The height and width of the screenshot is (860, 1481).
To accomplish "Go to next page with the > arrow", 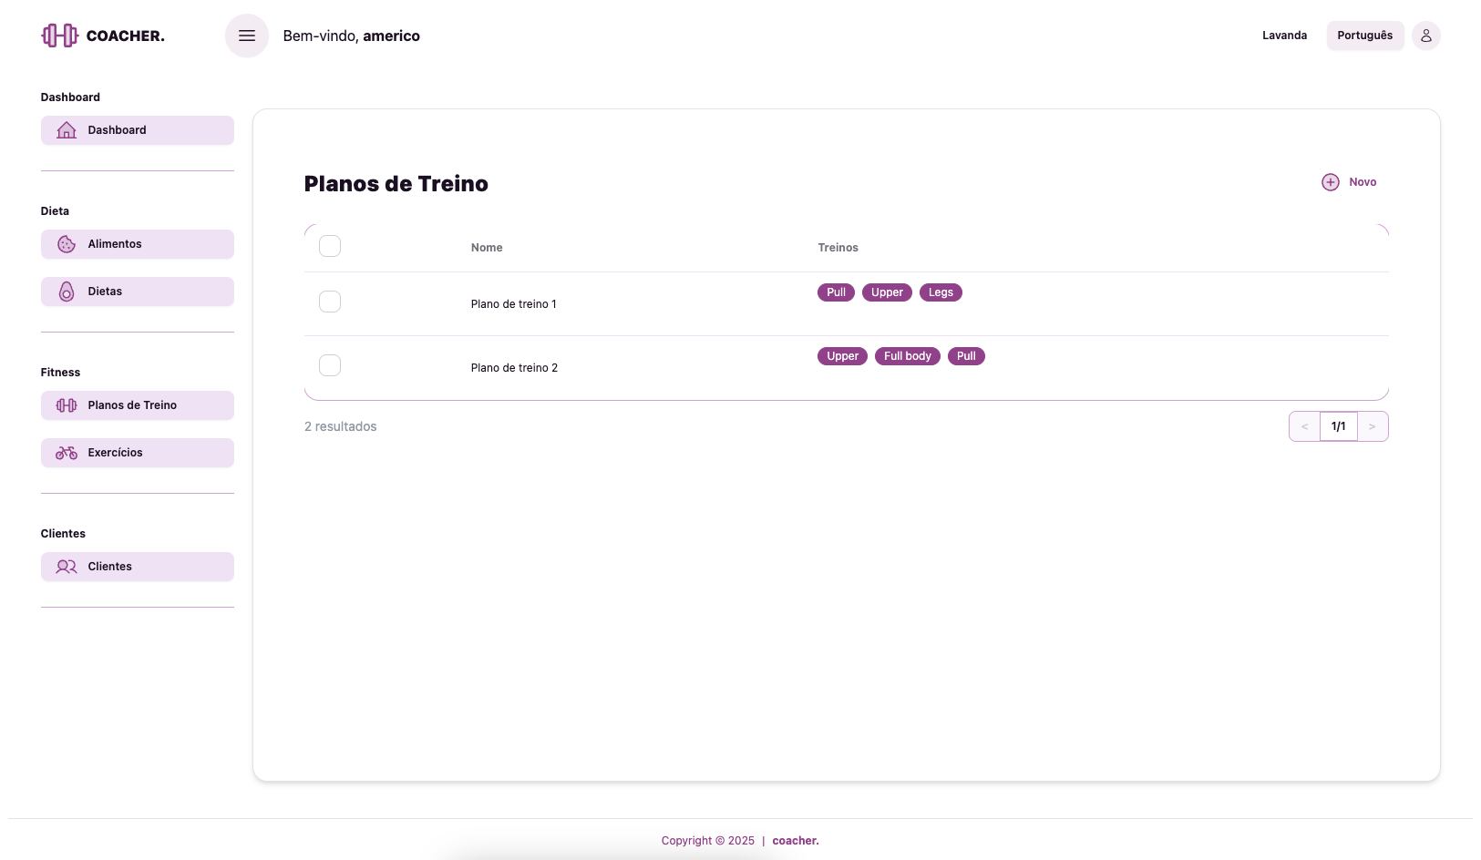I will coord(1372,426).
